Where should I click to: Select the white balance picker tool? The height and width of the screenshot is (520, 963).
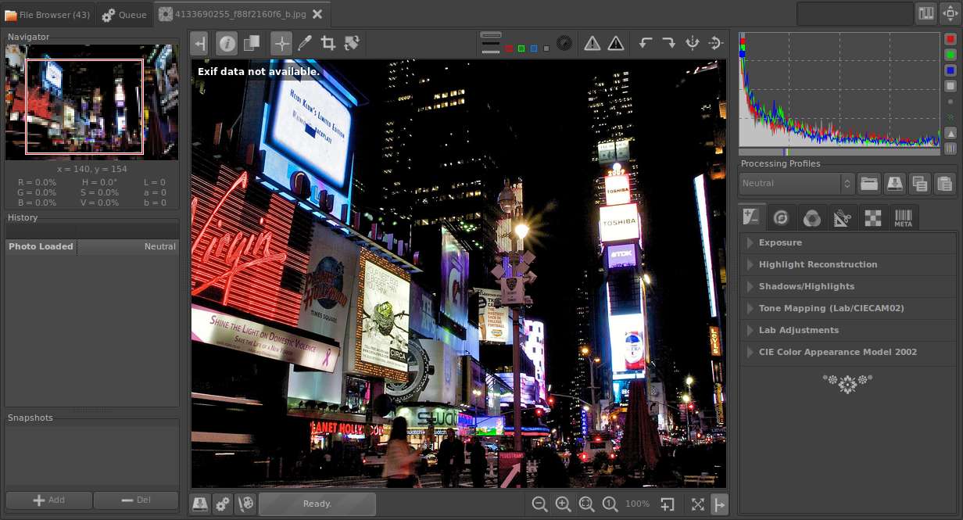pyautogui.click(x=305, y=44)
